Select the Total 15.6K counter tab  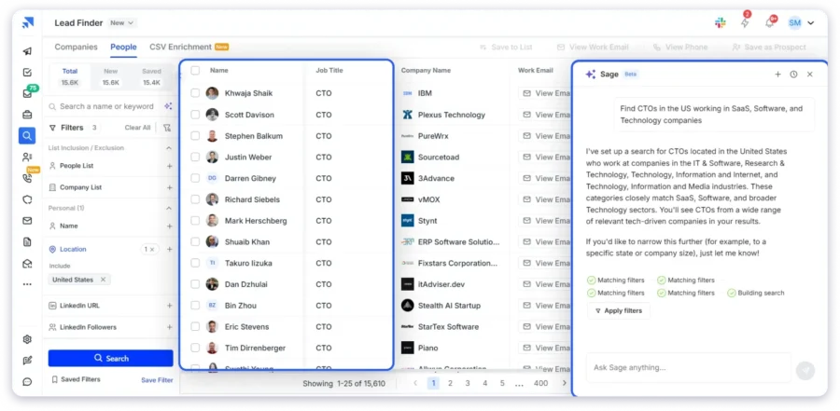70,77
